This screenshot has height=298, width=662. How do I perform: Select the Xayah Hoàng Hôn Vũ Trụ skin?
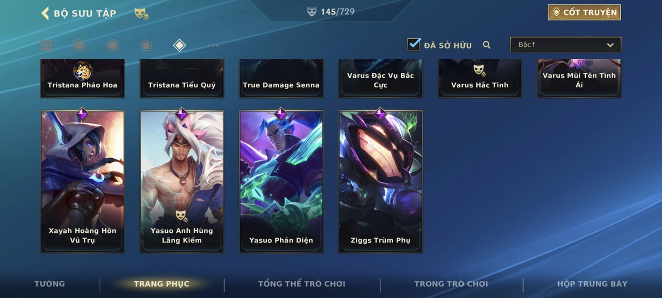[83, 181]
